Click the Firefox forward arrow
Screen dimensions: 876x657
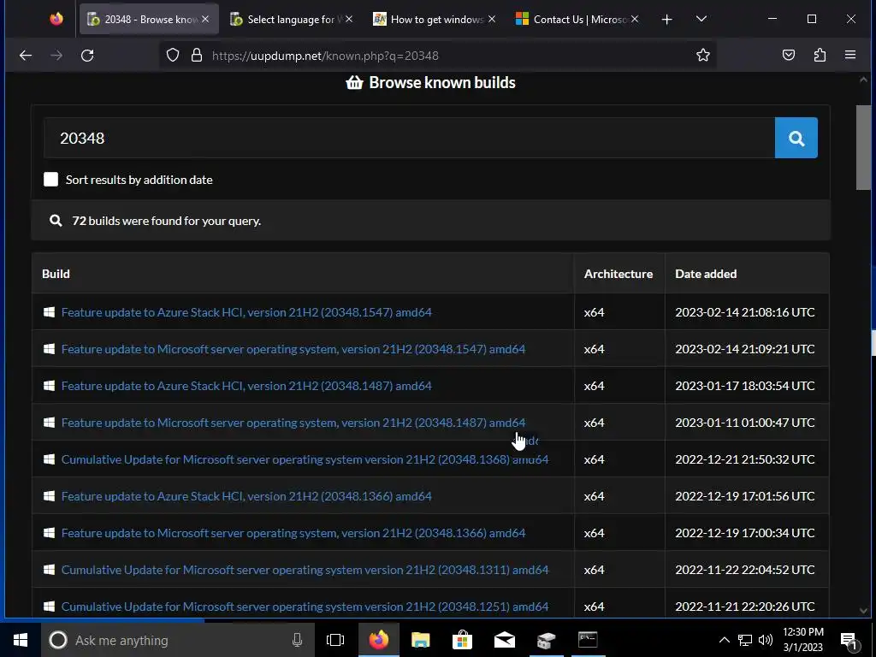click(56, 56)
